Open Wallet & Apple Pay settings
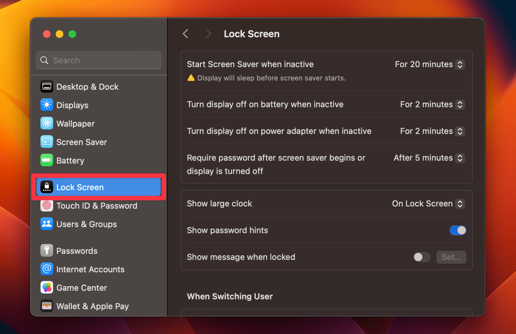The height and width of the screenshot is (334, 516). coord(92,306)
